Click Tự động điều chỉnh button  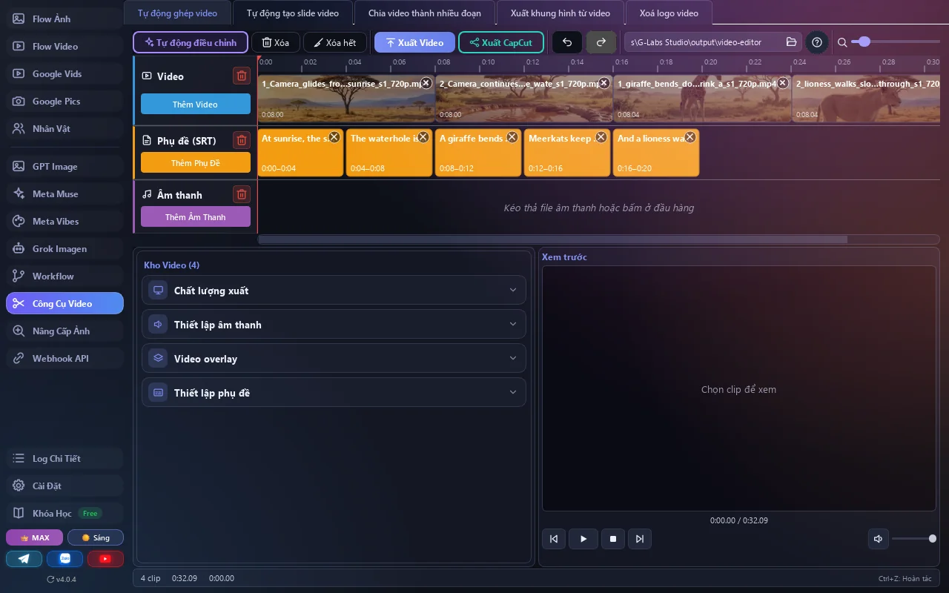click(191, 42)
